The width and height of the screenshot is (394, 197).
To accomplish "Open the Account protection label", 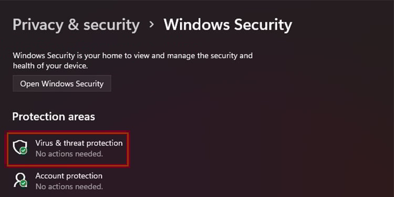I will tap(69, 175).
